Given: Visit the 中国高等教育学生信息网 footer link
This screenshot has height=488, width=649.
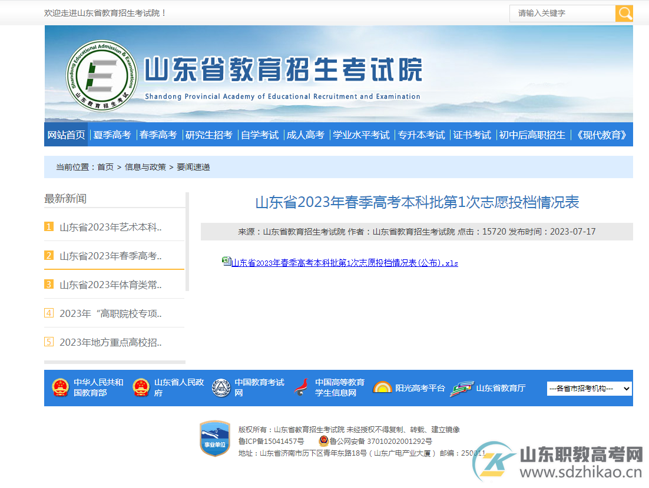Looking at the screenshot, I should point(340,387).
